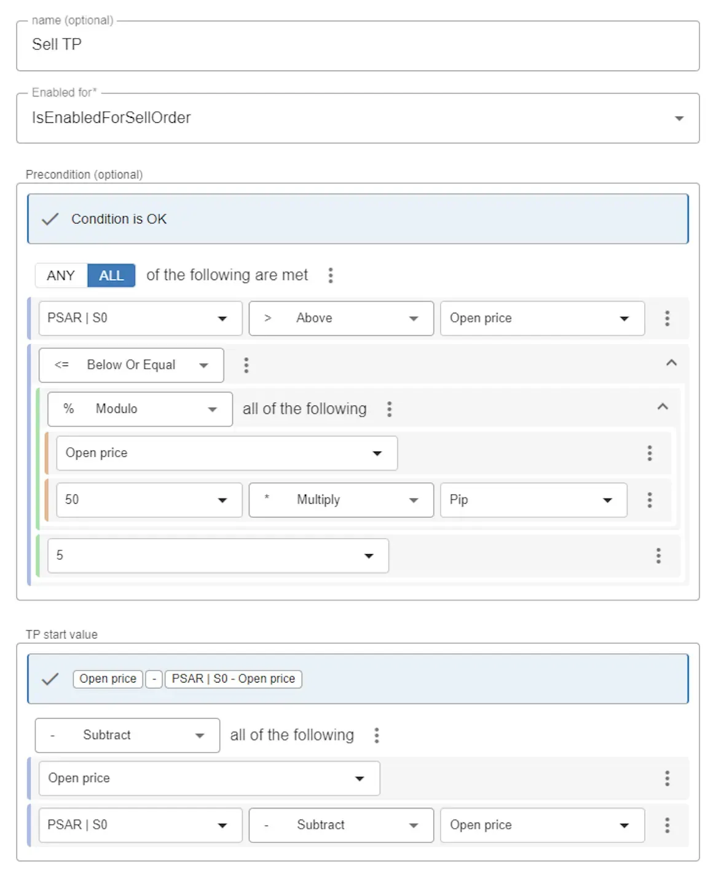Select the ALL toggle option
716x884 pixels.
111,276
